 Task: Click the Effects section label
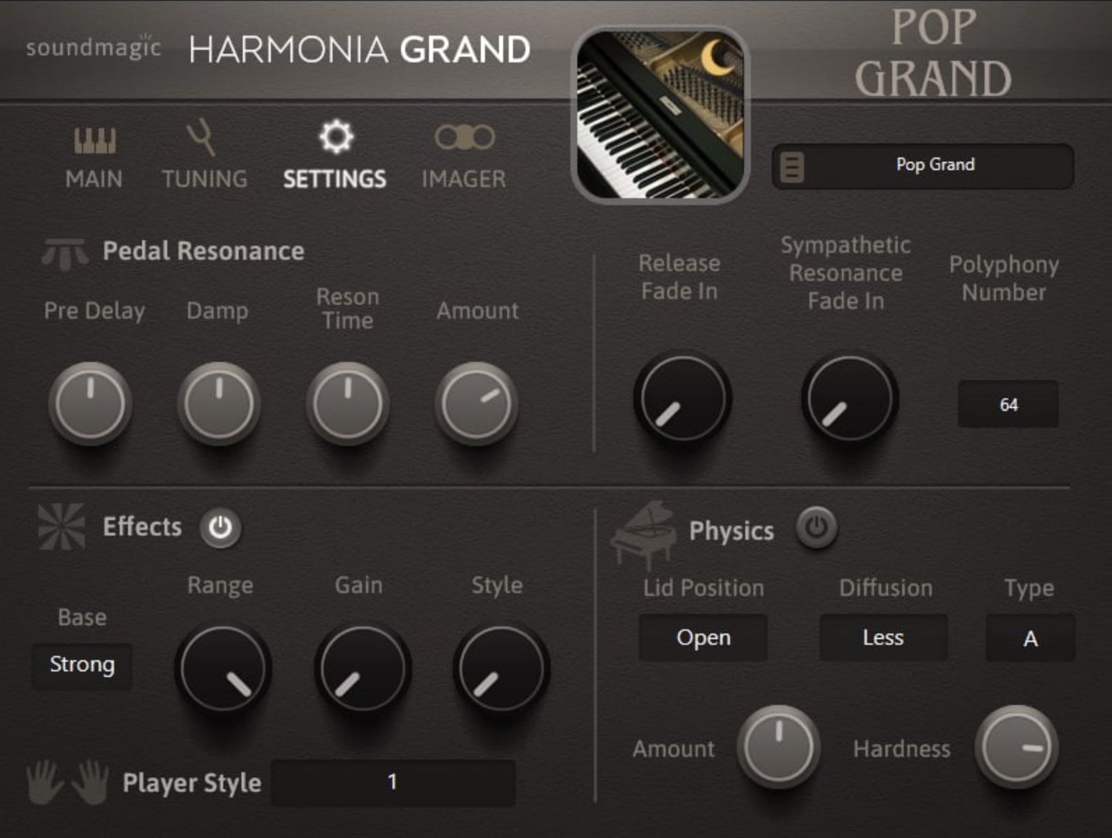[x=142, y=526]
